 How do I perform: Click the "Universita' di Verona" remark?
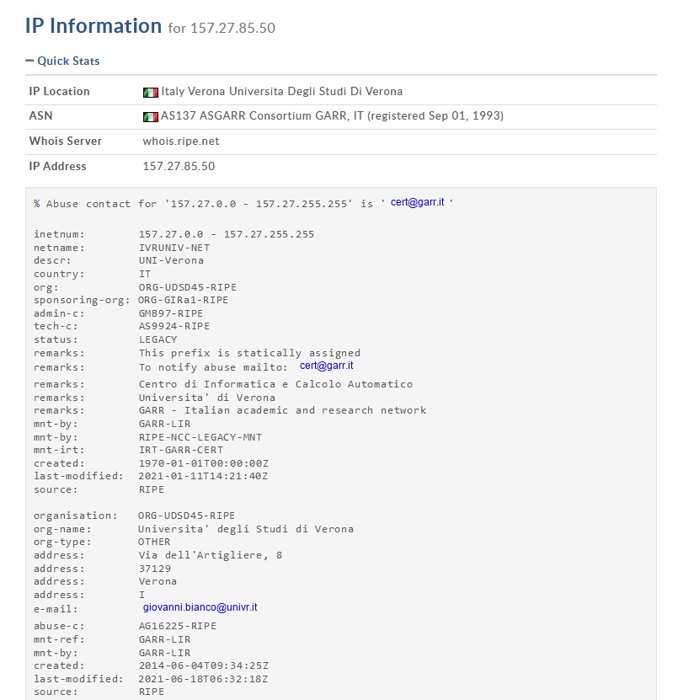pos(207,398)
